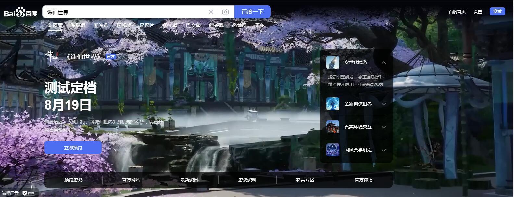Viewport: 514px width, 197px height.
Task: Click 全新仙侠世界 label text
Action: click(358, 104)
